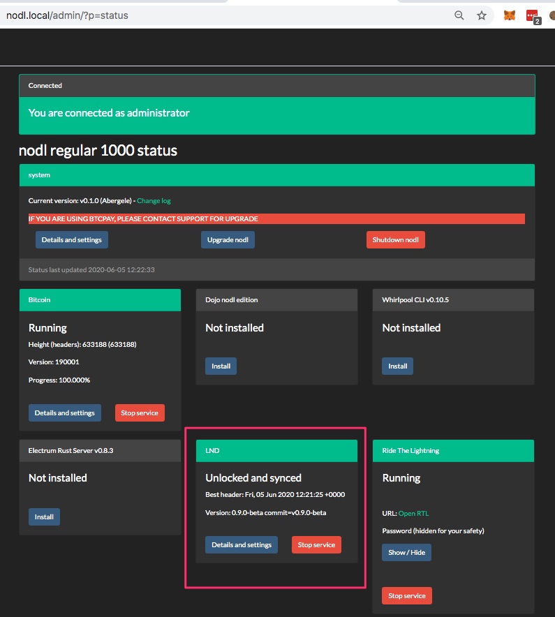
Task: Click 'Unlocked and synced' status text
Action: [253, 477]
